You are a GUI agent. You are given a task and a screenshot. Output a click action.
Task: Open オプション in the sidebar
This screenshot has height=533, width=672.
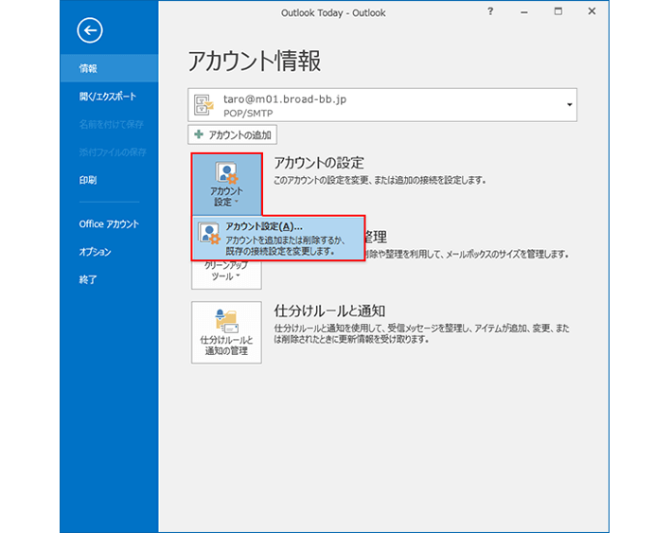point(95,252)
